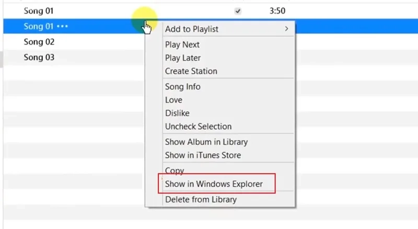
Task: Select Dislike in the context menu
Action: pyautogui.click(x=228, y=113)
